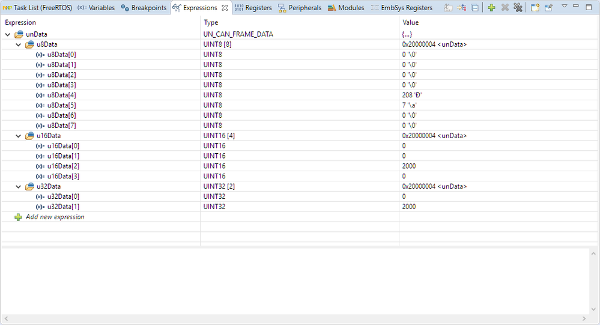The image size is (600, 325).
Task: Click the UINT32 [2] type cell
Action: coord(219,186)
